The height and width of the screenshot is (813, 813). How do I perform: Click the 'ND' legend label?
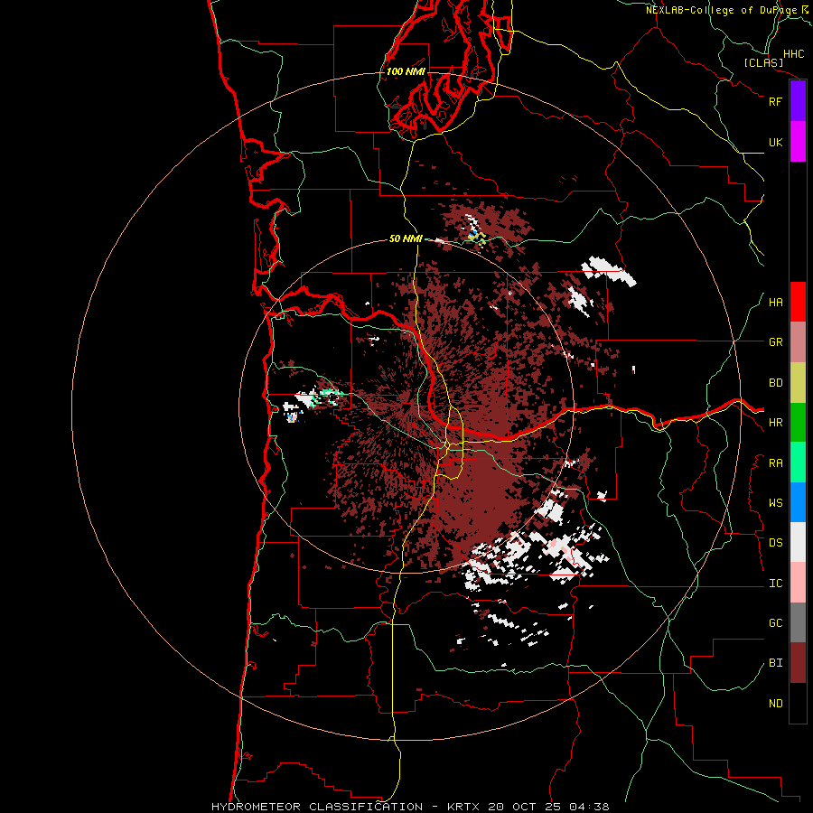[x=775, y=704]
